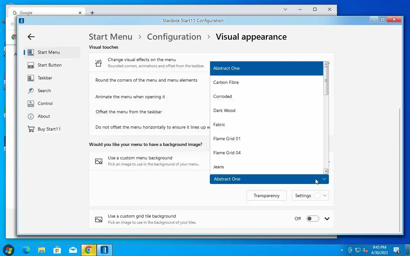Click the Control keyboard sidebar icon

tap(31, 103)
